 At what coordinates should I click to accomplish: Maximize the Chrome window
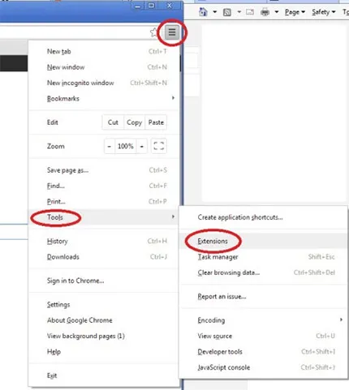pyautogui.click(x=151, y=6)
